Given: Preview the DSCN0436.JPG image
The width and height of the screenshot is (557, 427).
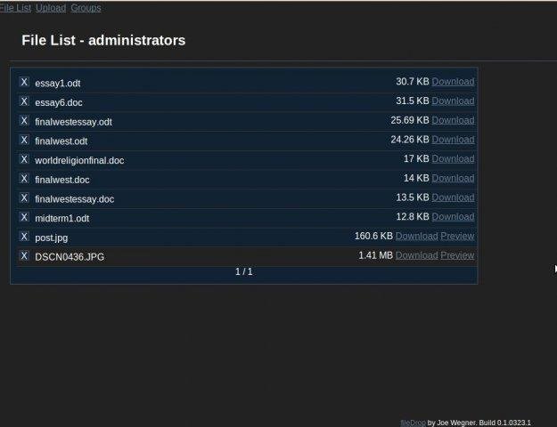Looking at the screenshot, I should point(457,255).
